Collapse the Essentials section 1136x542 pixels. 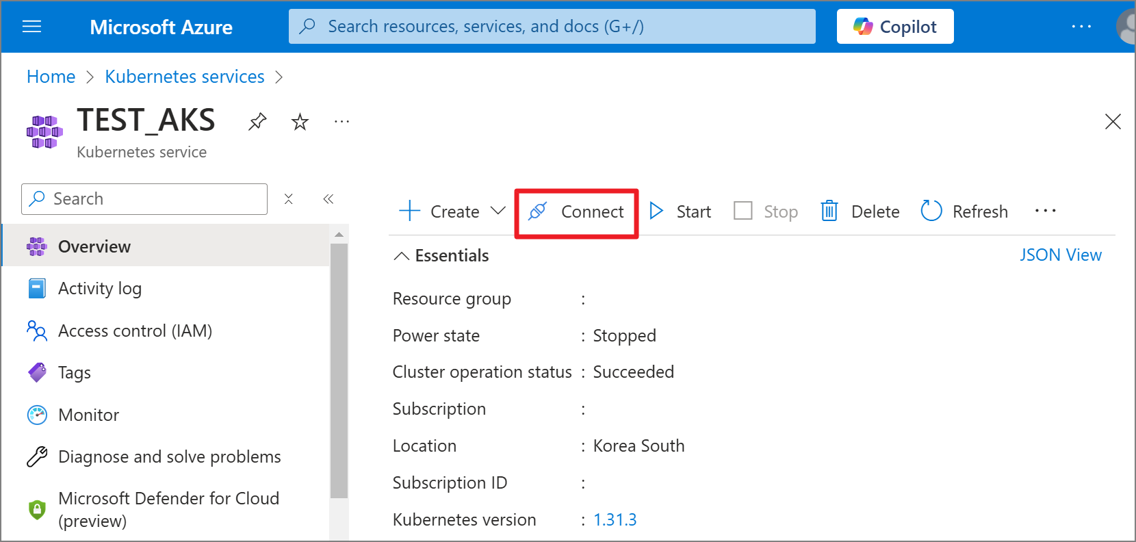[441, 255]
